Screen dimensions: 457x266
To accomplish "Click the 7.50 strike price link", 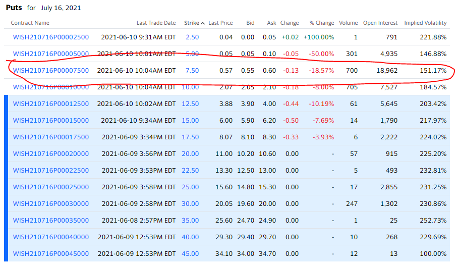I will point(192,70).
